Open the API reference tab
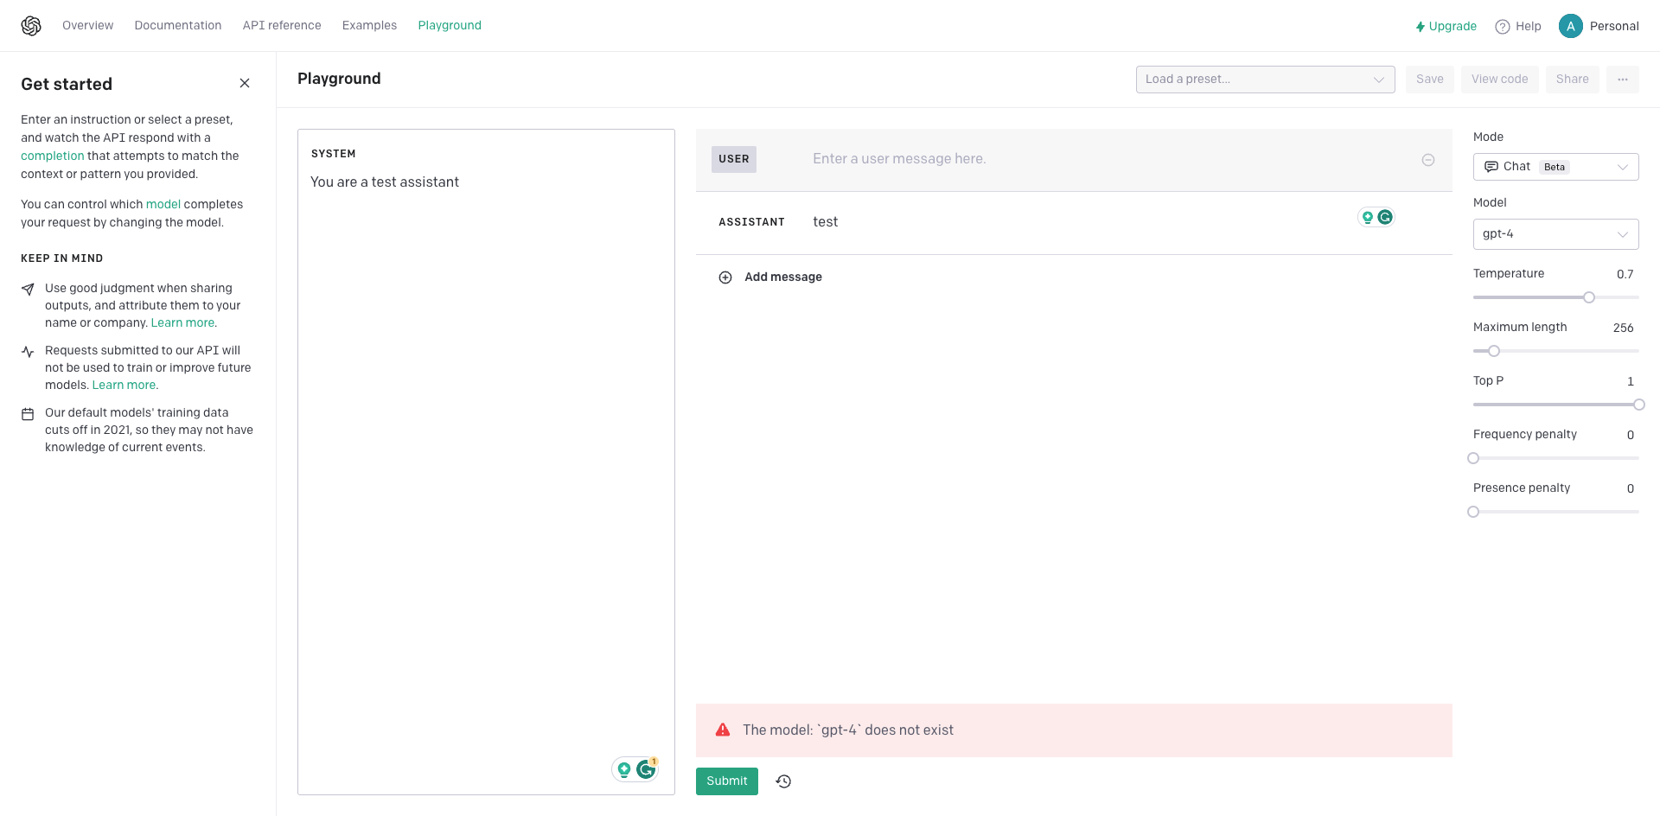Screen dimensions: 1660x816 pyautogui.click(x=282, y=26)
